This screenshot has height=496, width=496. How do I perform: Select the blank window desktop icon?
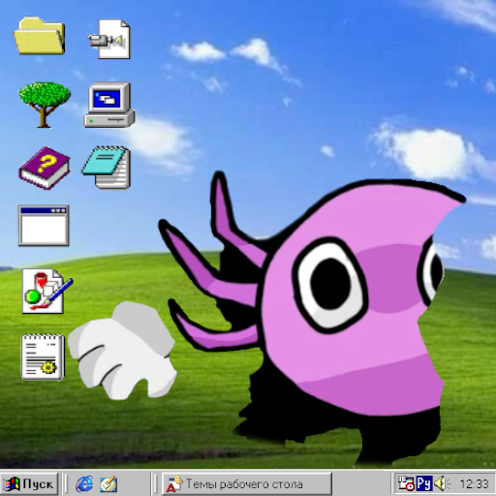click(x=44, y=226)
